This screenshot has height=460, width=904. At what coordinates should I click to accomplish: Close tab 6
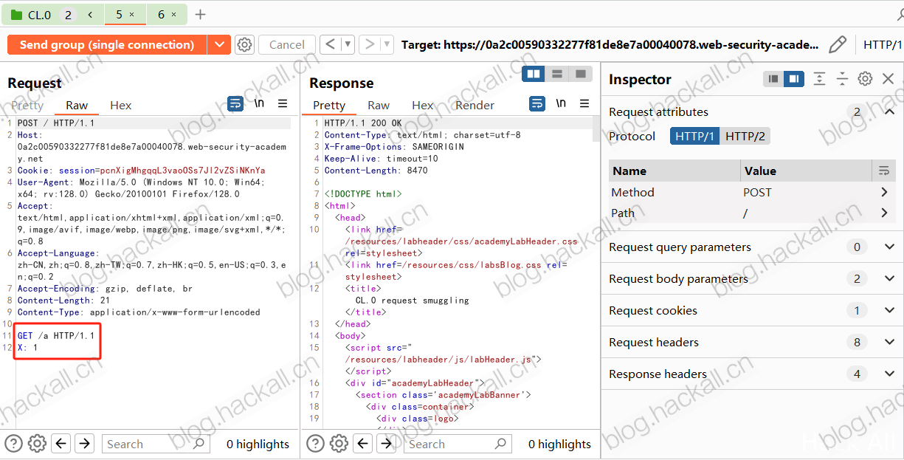174,15
